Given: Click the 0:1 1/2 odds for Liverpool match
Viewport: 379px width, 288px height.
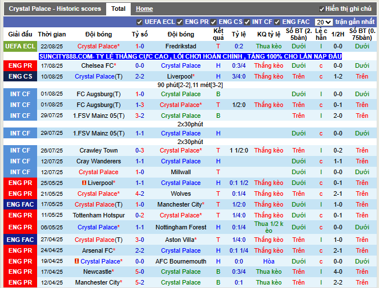Looking at the screenshot, I should point(239,183).
